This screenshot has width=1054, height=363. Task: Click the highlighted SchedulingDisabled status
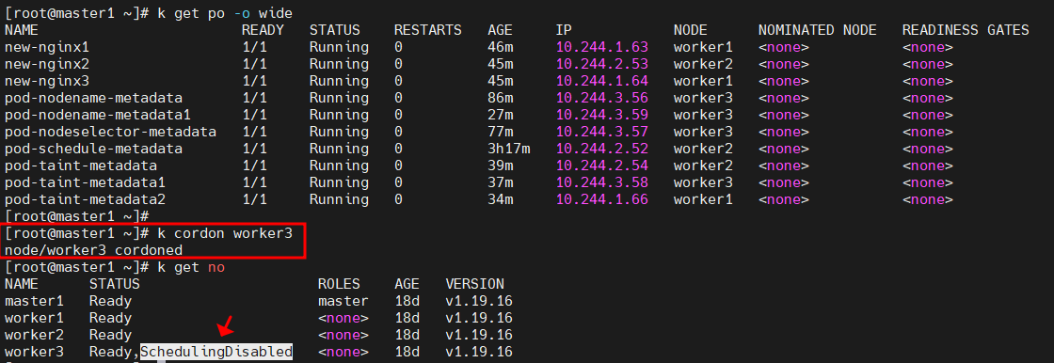(216, 351)
